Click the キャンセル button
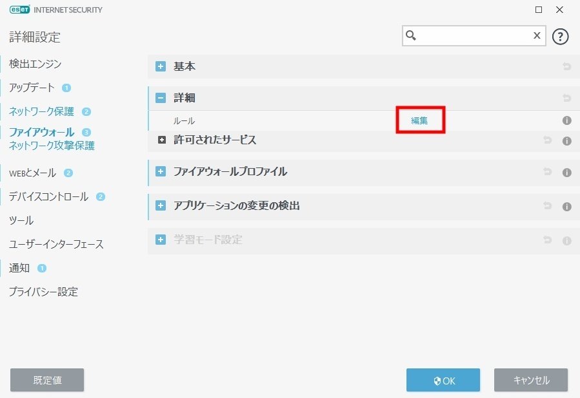The image size is (580, 398). 531,380
